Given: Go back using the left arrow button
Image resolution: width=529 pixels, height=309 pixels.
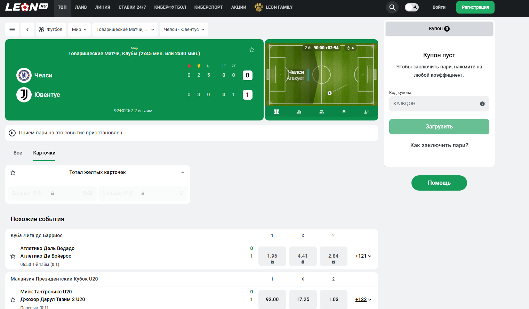Looking at the screenshot, I should pyautogui.click(x=27, y=30).
